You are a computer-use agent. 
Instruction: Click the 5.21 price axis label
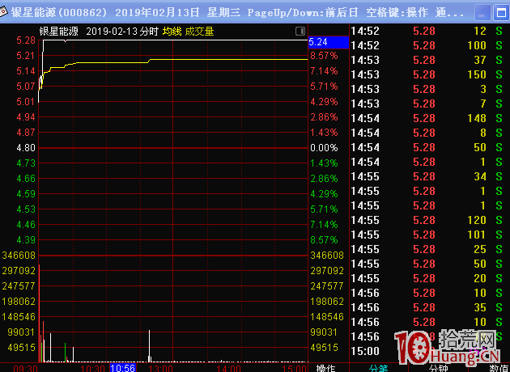tap(26, 56)
